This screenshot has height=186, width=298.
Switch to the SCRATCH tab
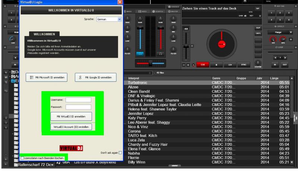tap(158, 12)
